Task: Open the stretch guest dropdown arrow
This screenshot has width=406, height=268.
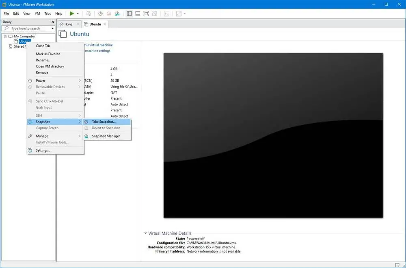Action: click(x=185, y=13)
